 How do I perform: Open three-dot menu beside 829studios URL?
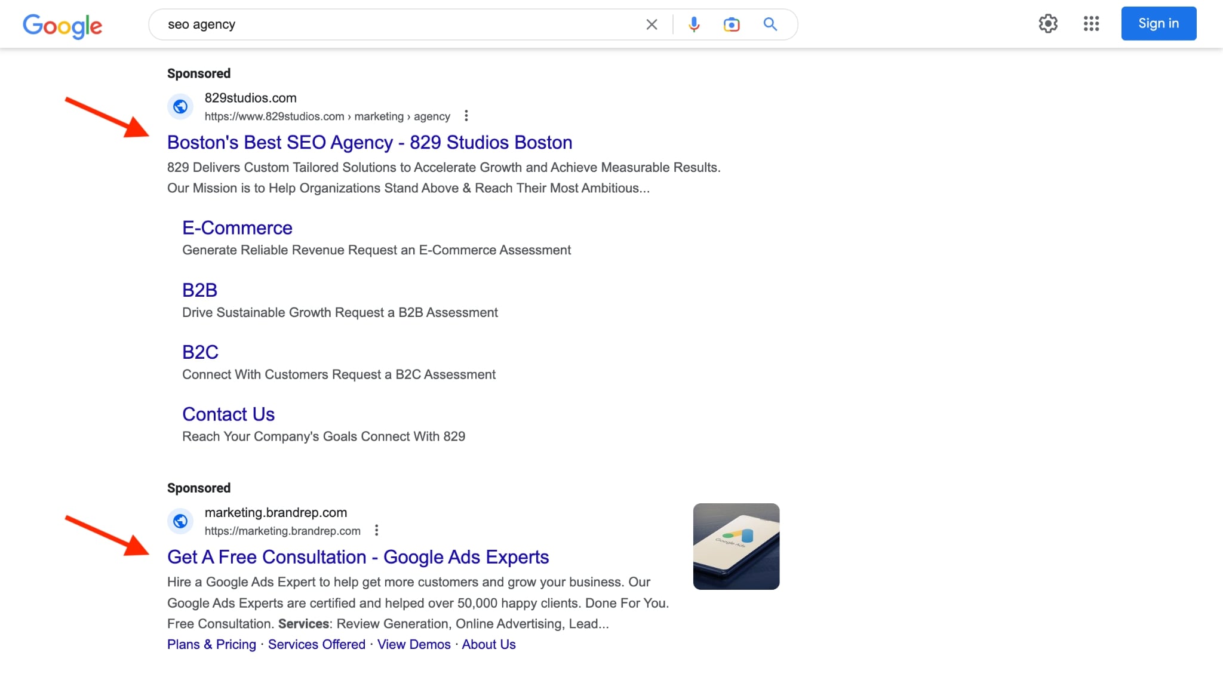tap(466, 116)
